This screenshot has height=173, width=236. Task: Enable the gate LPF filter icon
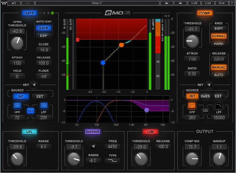tap(44, 106)
